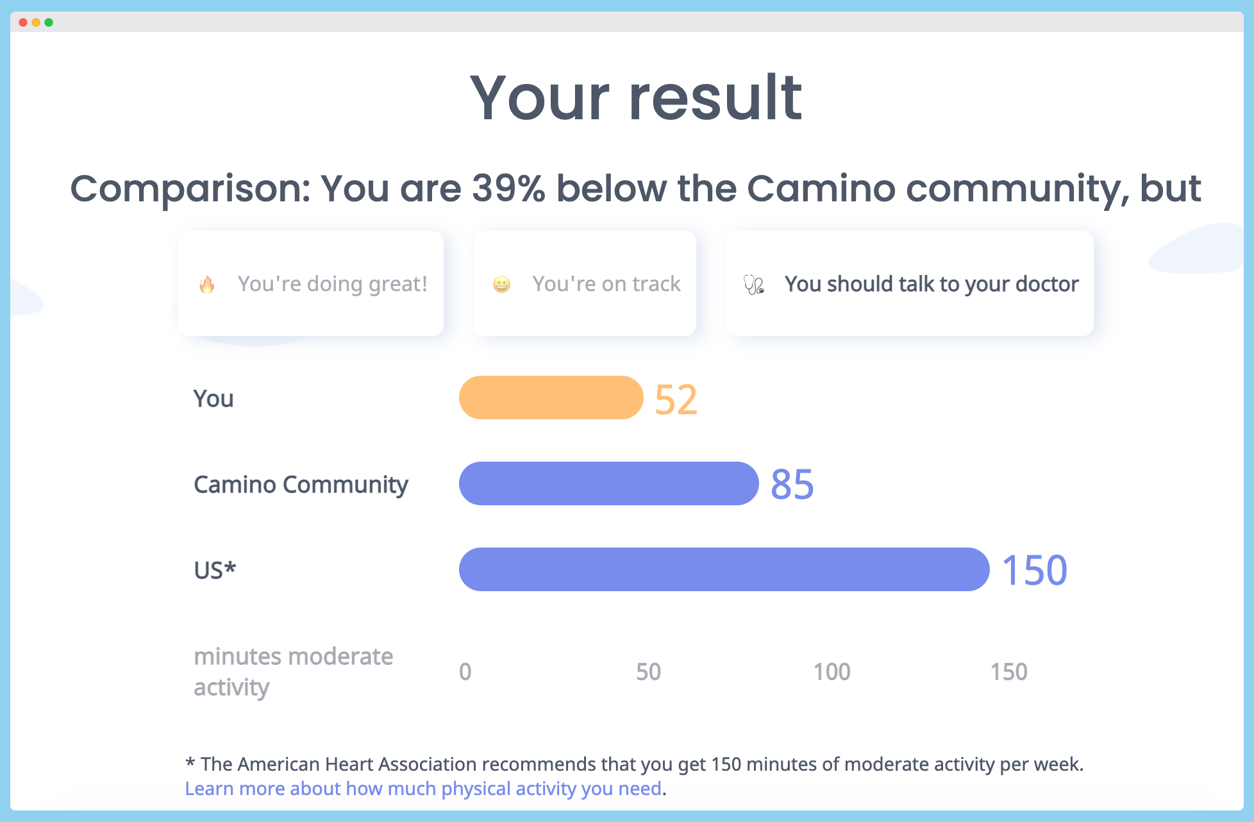Click the blue 150 value label
This screenshot has height=822, width=1254.
point(1034,570)
